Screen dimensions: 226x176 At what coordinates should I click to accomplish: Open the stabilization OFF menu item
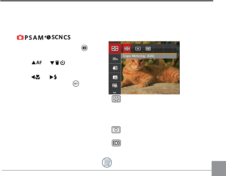pyautogui.click(x=115, y=68)
